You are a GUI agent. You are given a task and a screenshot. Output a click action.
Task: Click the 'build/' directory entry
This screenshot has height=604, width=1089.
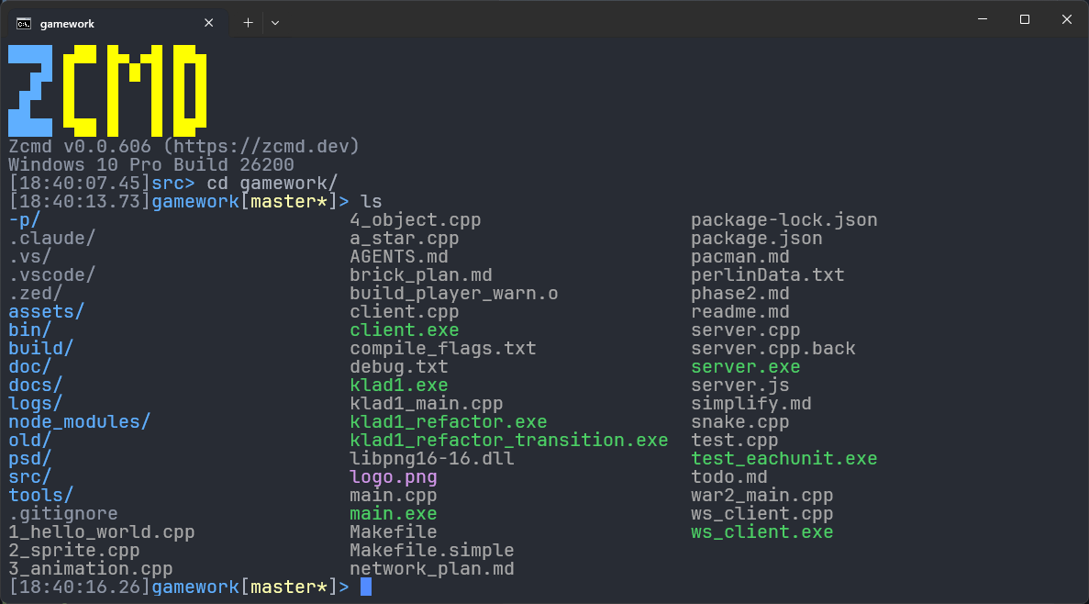[41, 348]
